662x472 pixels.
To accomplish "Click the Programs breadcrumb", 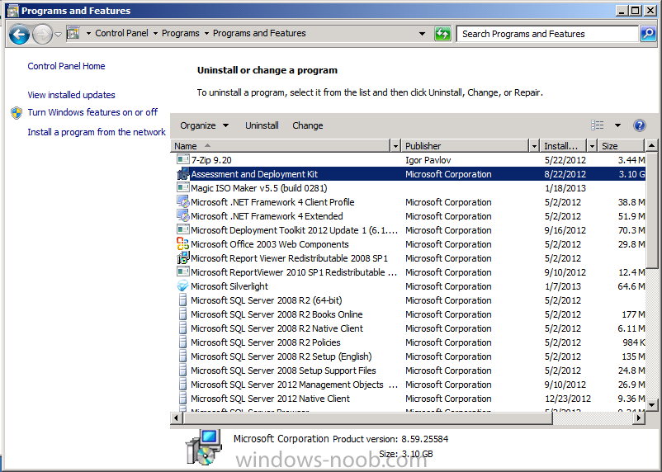I will tap(180, 33).
